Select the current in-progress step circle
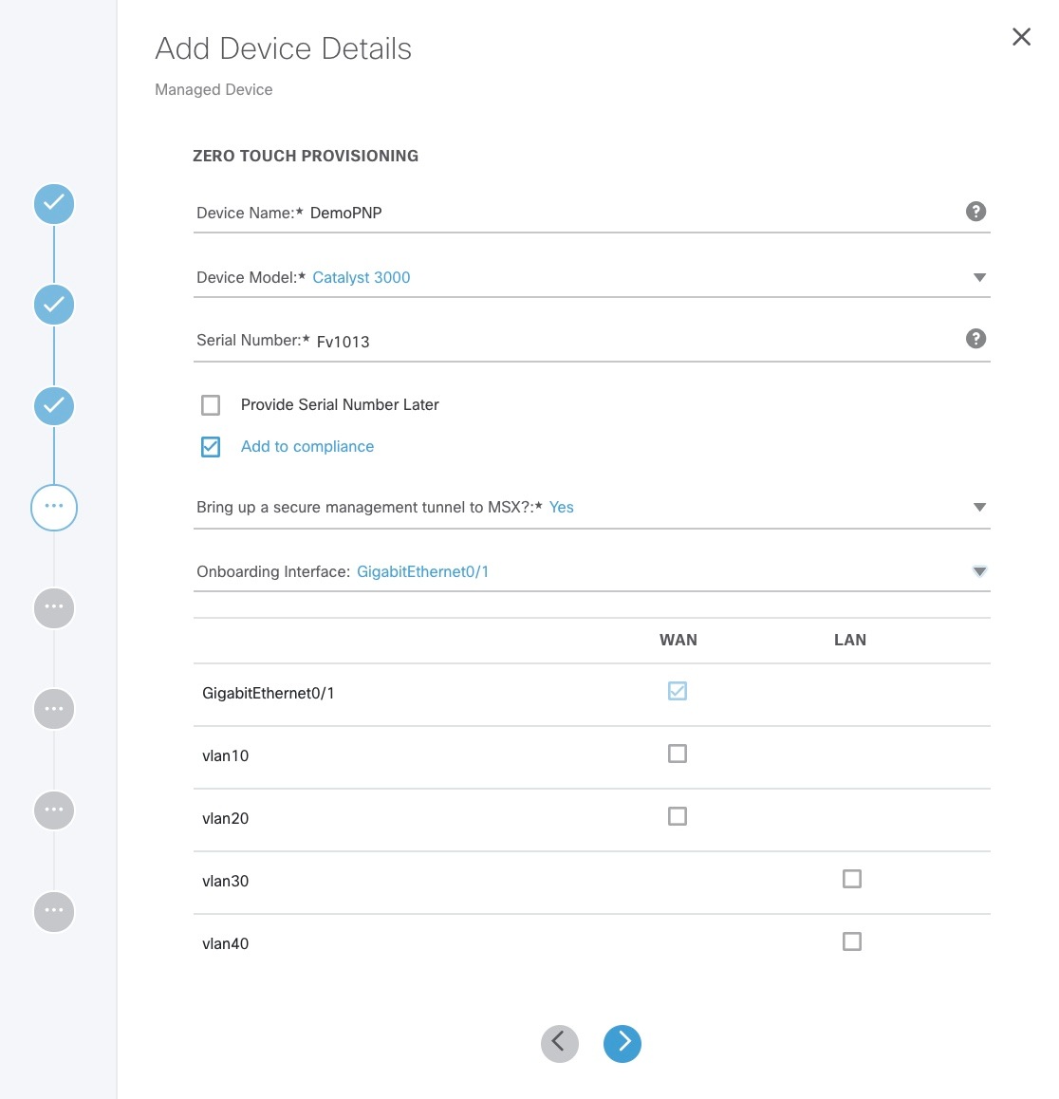The width and height of the screenshot is (1059, 1099). (x=53, y=507)
